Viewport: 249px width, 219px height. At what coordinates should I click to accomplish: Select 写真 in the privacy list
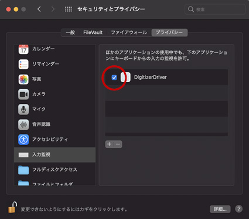(55, 79)
